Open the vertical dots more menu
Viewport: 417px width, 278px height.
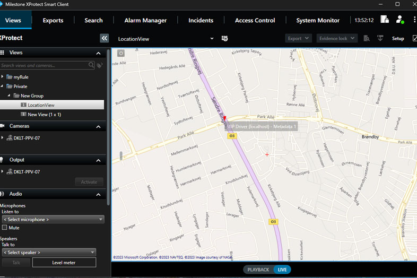point(414,20)
